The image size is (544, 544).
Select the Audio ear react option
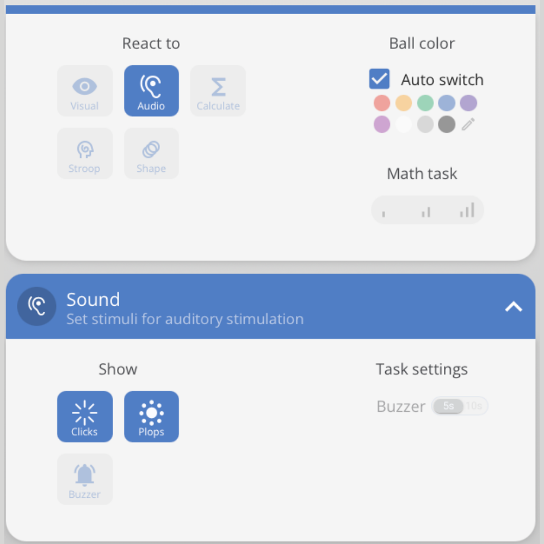(151, 91)
